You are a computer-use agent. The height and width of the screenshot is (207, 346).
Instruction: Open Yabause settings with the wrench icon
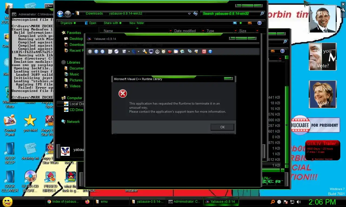point(145,51)
